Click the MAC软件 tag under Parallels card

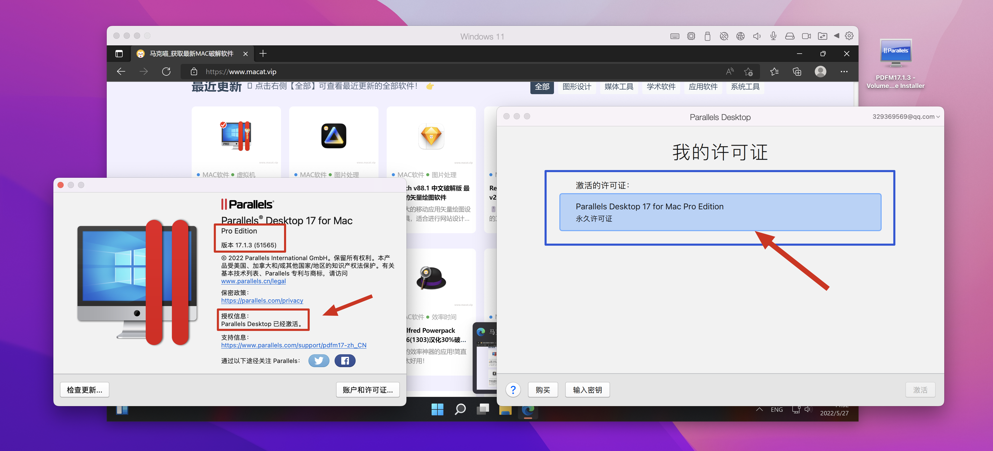pos(216,175)
